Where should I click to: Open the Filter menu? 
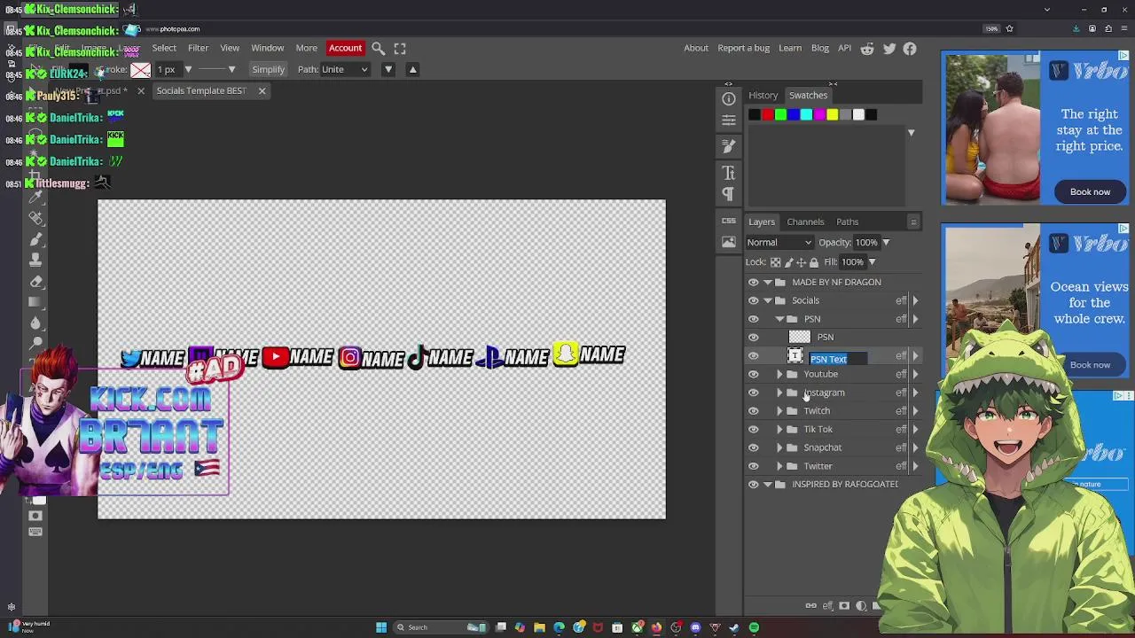(x=198, y=48)
